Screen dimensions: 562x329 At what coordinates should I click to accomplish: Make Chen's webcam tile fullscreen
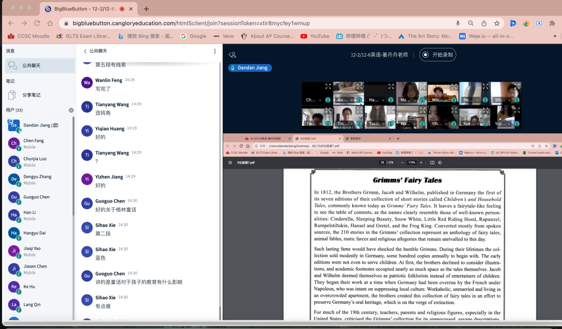tap(328, 86)
